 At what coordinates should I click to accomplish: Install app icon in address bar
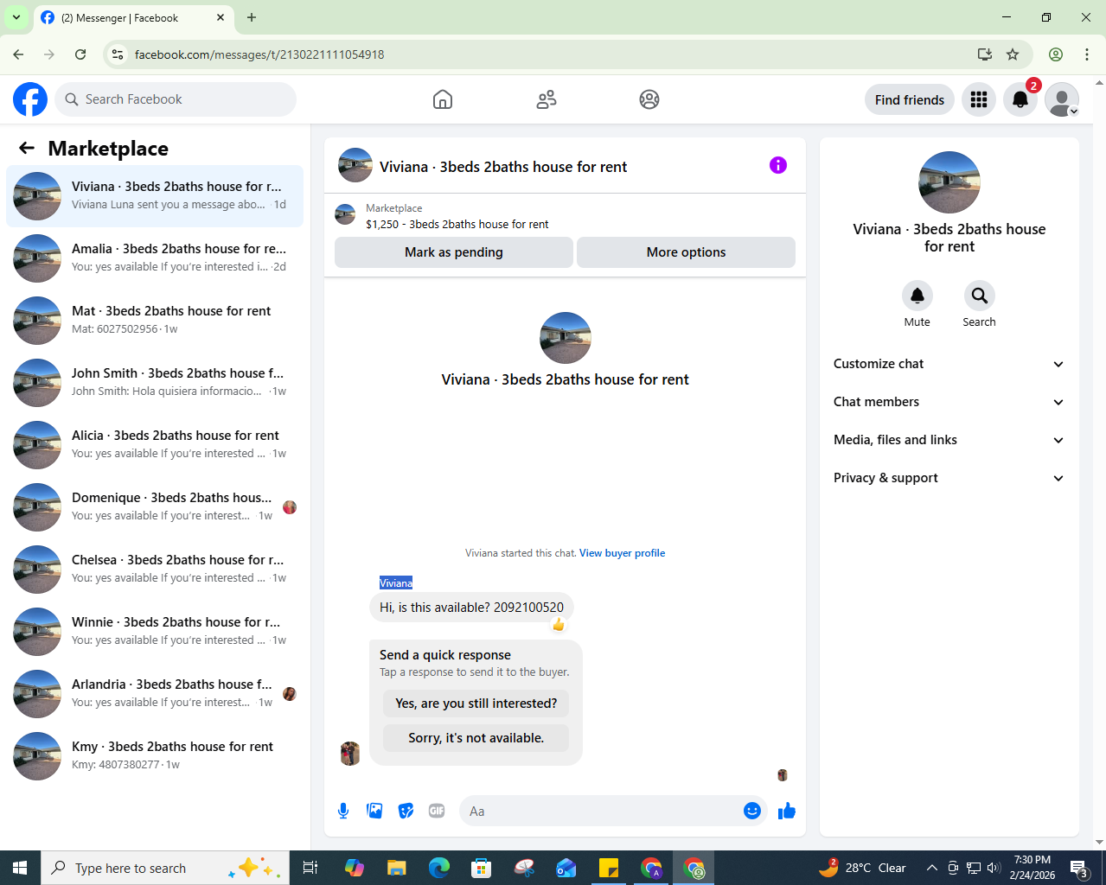(985, 54)
